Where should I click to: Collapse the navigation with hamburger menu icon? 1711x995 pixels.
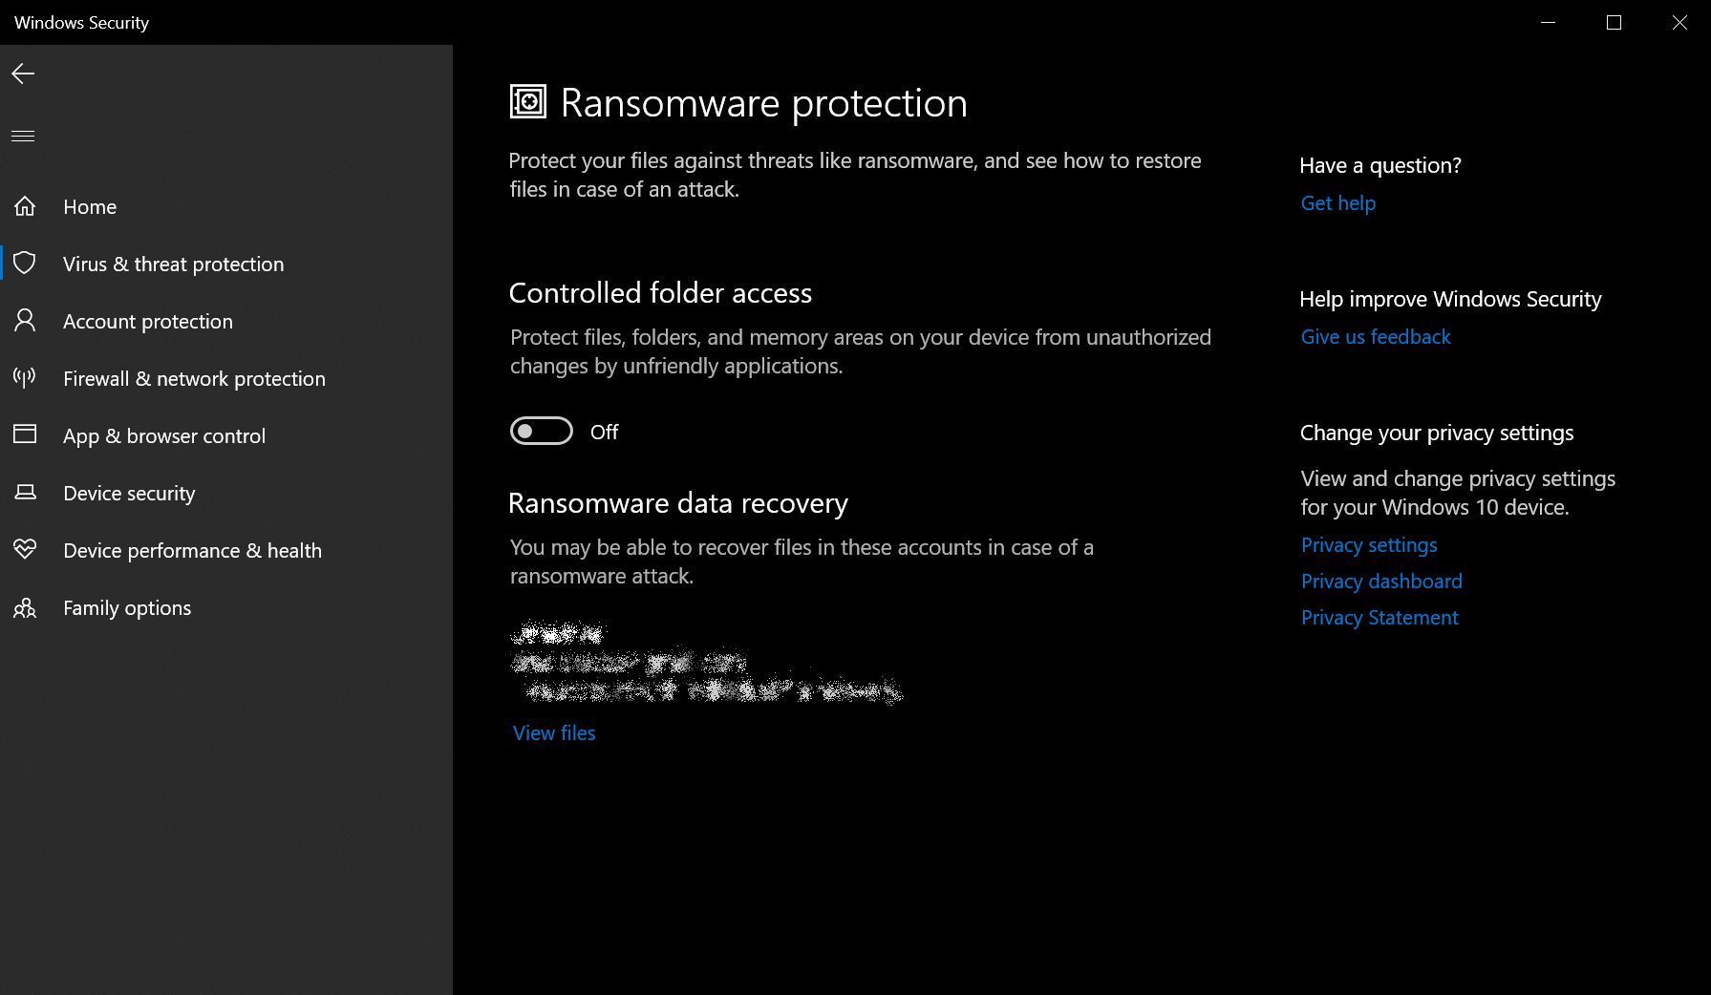pyautogui.click(x=23, y=137)
